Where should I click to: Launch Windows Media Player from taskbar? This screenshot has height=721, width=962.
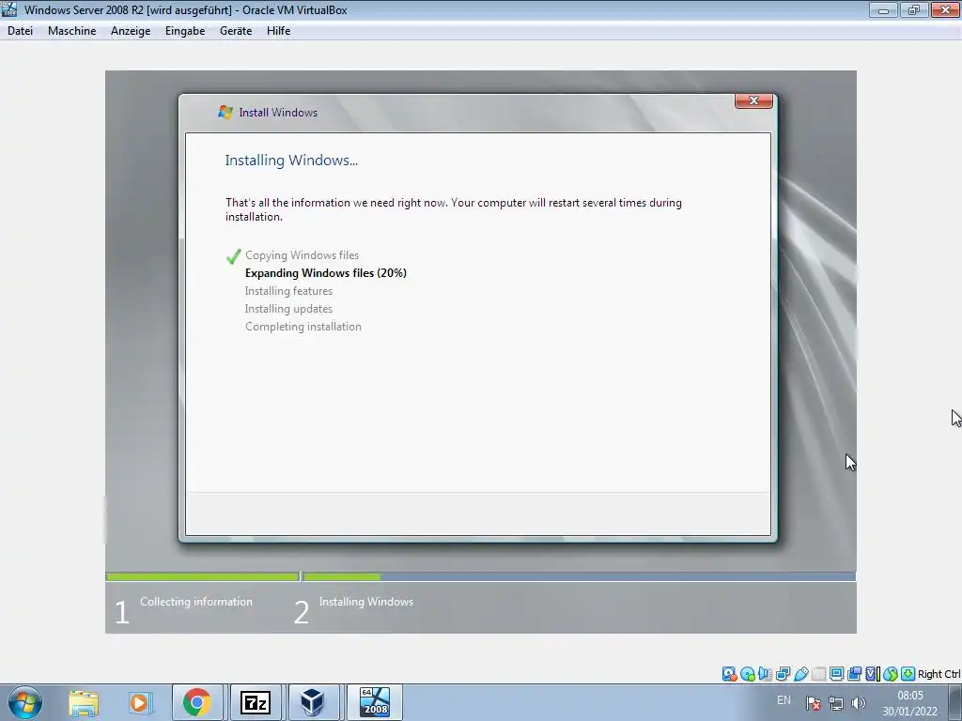point(140,702)
